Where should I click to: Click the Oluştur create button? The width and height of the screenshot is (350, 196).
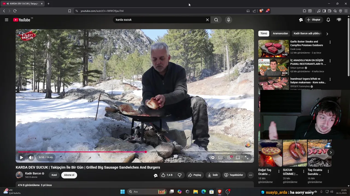pyautogui.click(x=314, y=20)
